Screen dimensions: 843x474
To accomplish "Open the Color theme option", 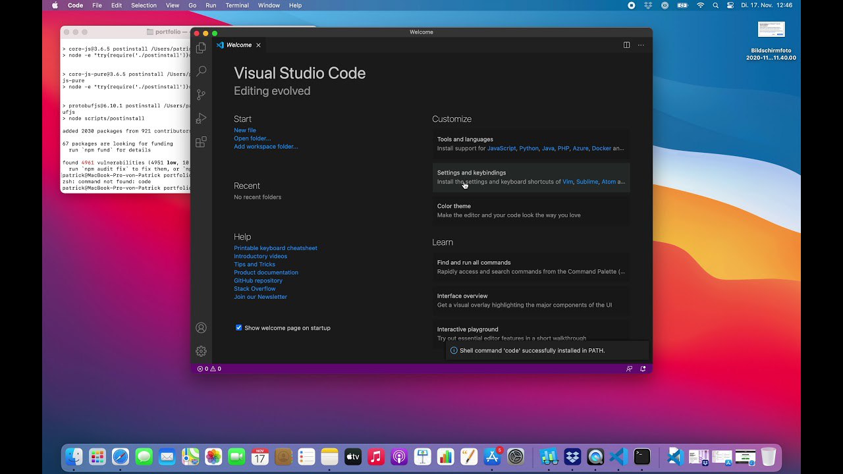I will 531,211.
